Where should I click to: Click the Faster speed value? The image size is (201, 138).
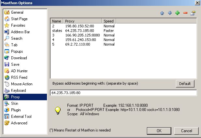(108, 31)
